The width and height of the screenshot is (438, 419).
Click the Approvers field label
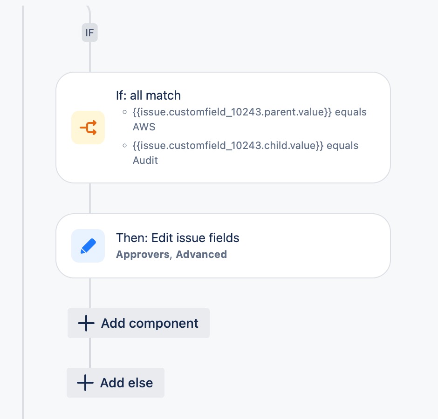143,254
